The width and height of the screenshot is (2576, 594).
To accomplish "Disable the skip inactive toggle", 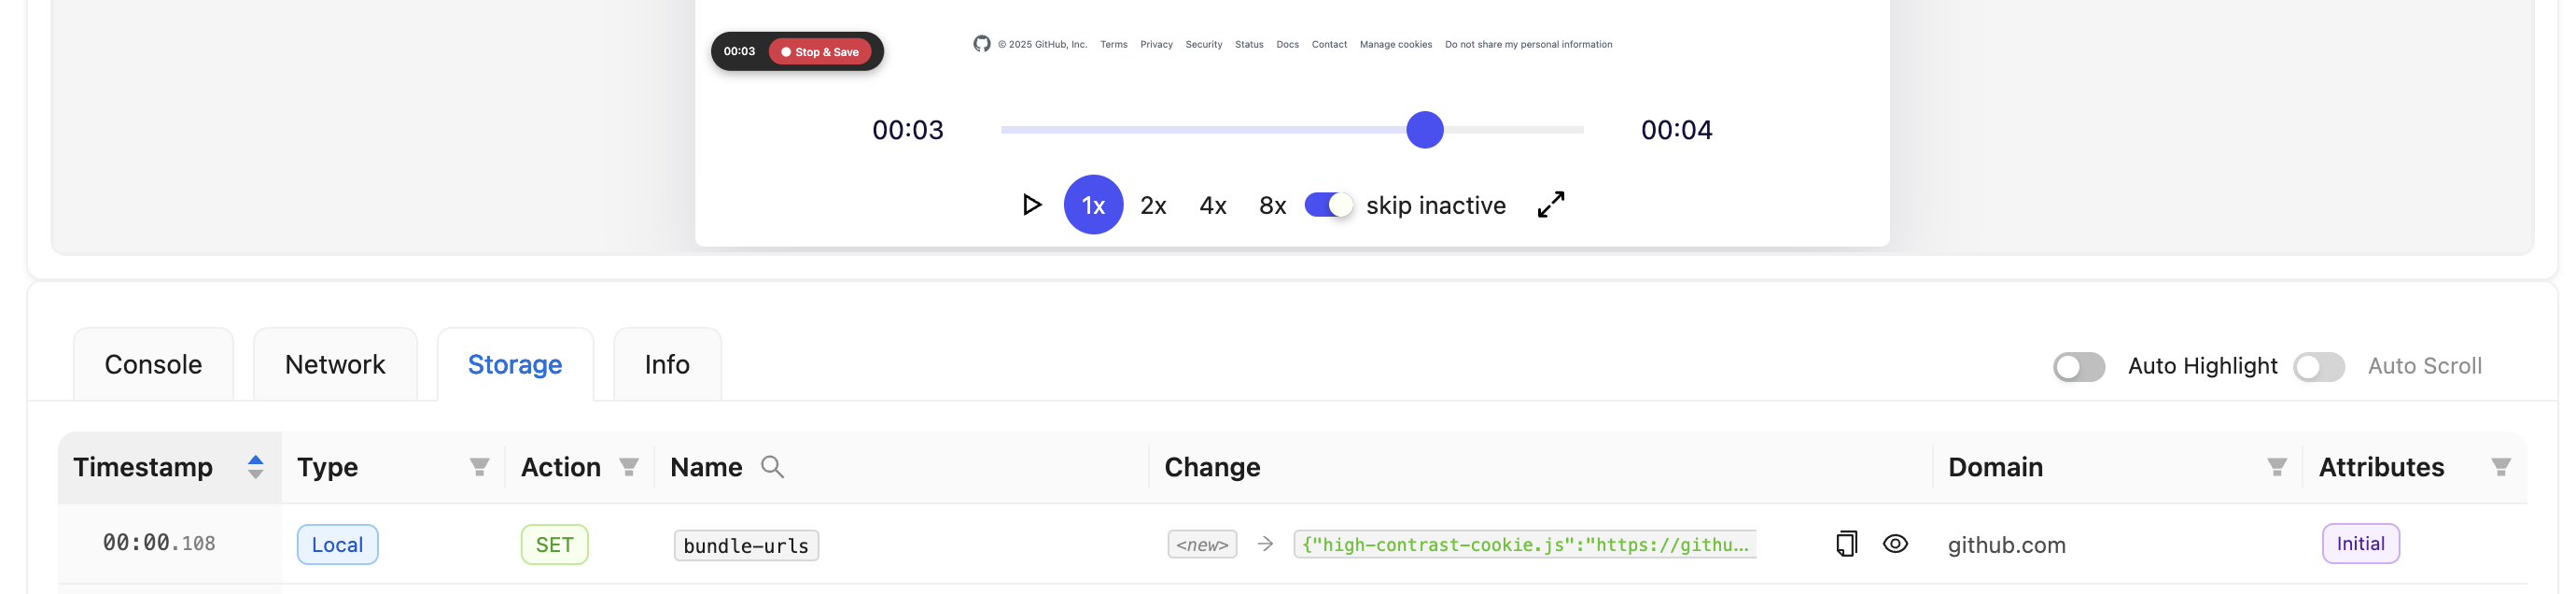I will click(x=1328, y=205).
